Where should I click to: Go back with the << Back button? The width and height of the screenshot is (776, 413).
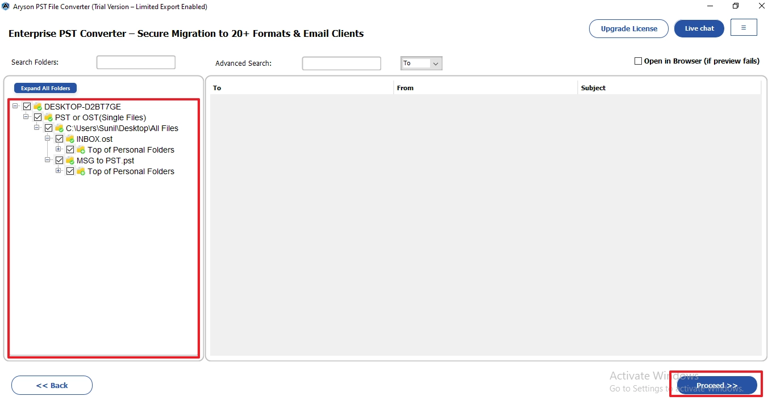point(52,385)
